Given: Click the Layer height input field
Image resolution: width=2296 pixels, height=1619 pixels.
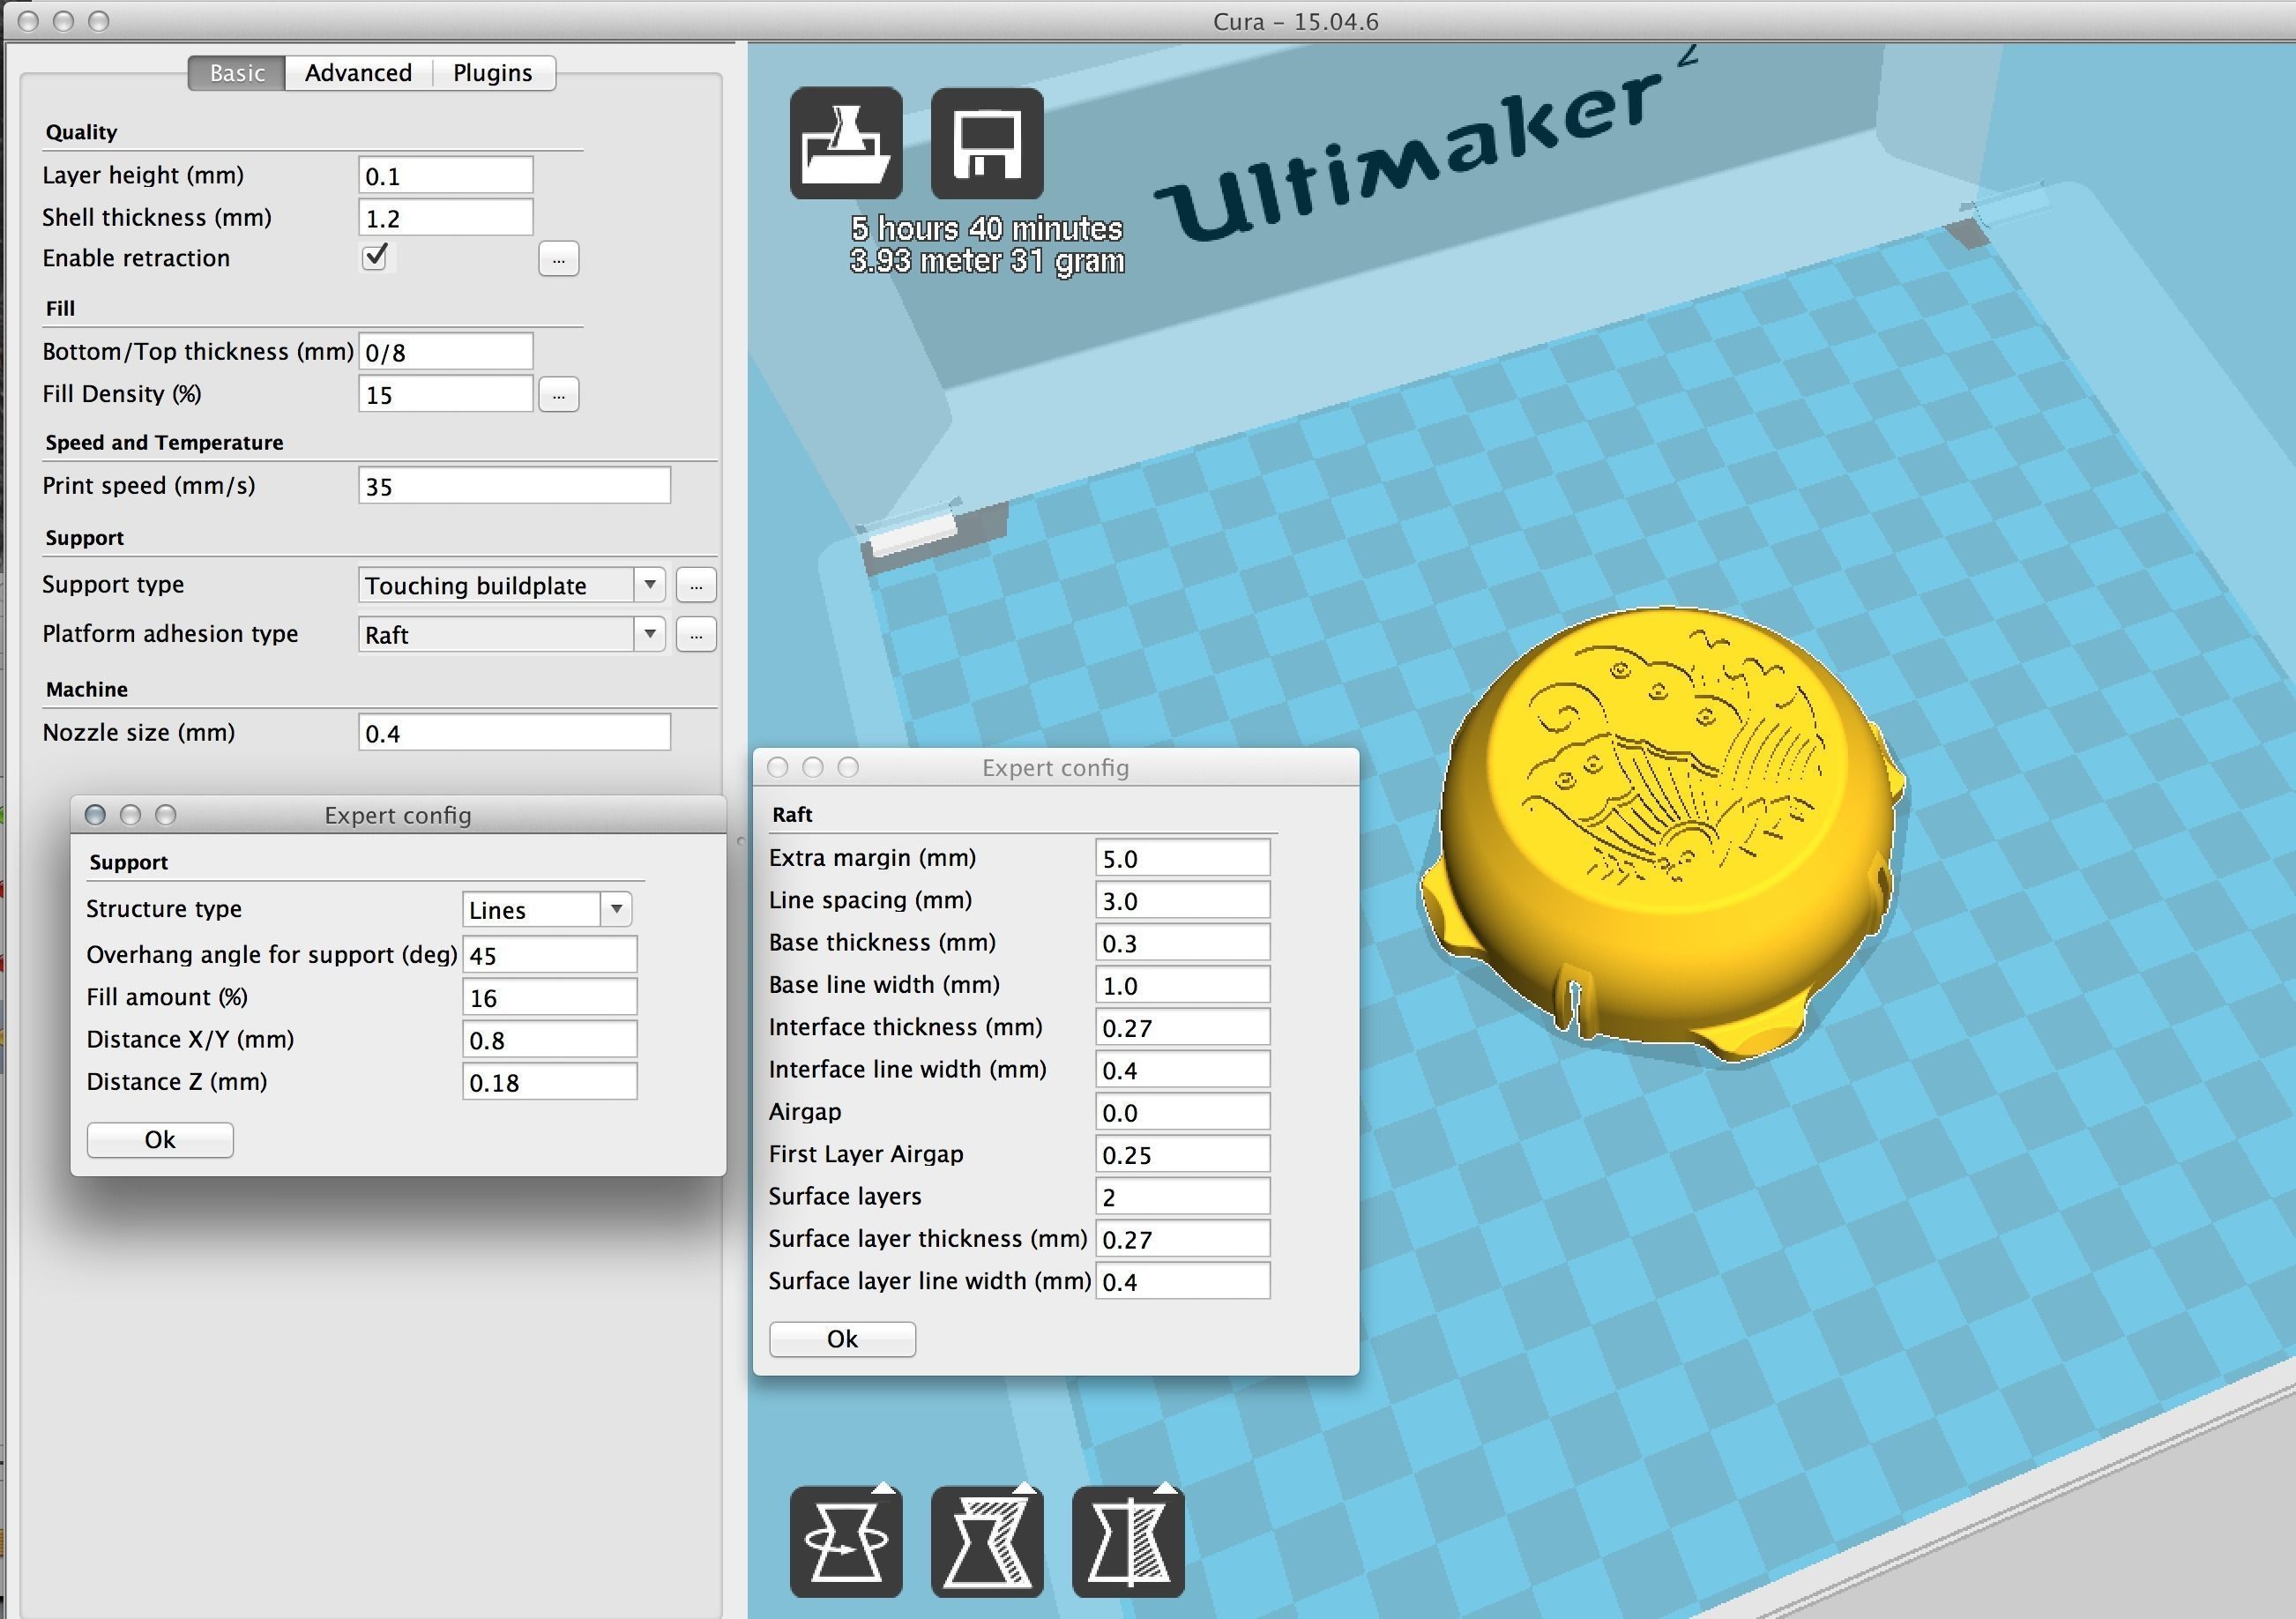Looking at the screenshot, I should point(445,176).
